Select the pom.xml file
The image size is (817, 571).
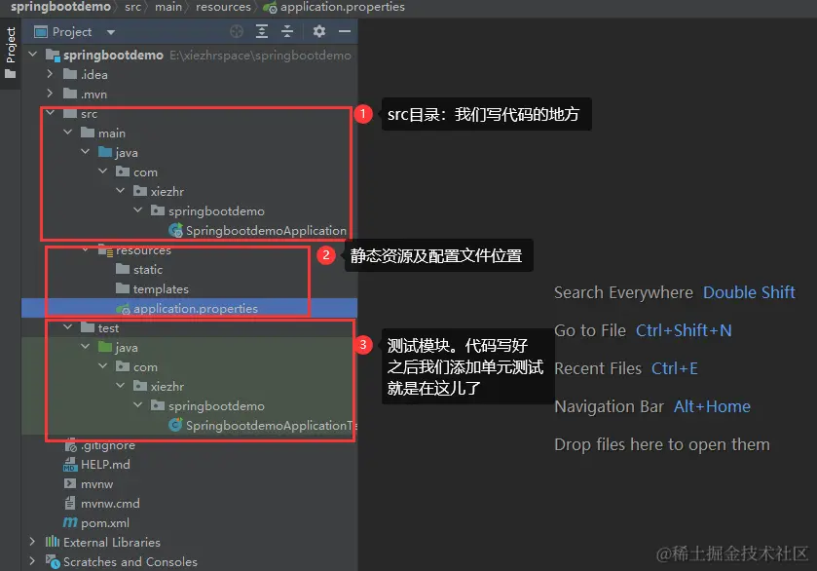pos(105,523)
